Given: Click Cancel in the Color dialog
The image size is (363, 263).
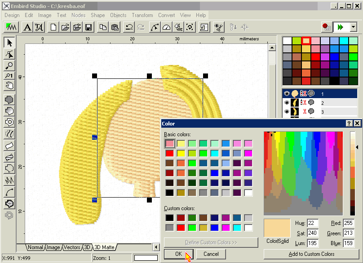Looking at the screenshot, I should (211, 254).
